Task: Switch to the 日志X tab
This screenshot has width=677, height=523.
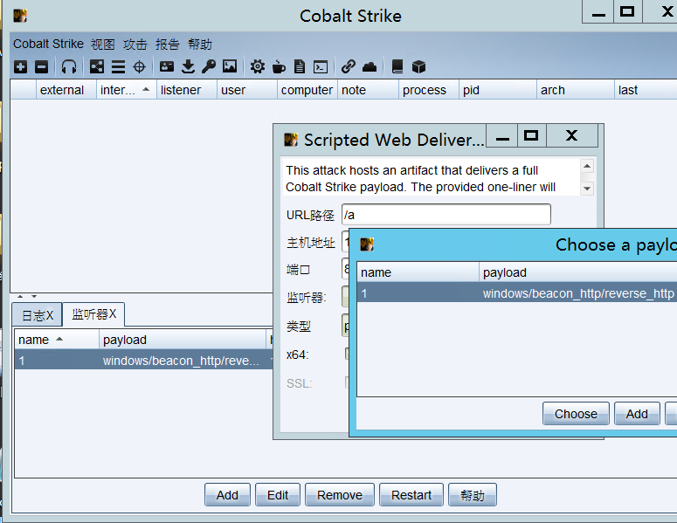Action: pyautogui.click(x=38, y=315)
